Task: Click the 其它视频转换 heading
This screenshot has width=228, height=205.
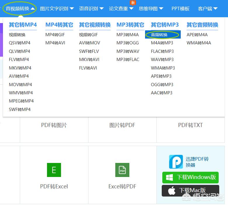Action: (x=95, y=25)
